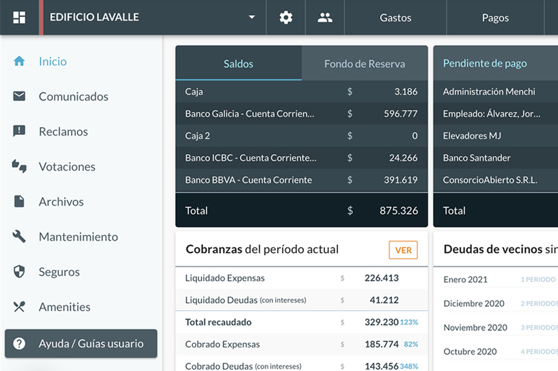Open the users icon next to settings
Screen dimensions: 558x371
[324, 18]
